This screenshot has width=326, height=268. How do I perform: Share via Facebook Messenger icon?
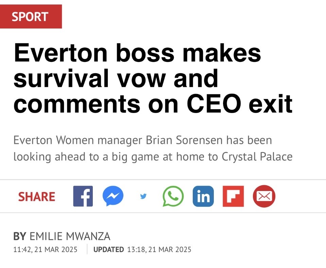point(113,196)
